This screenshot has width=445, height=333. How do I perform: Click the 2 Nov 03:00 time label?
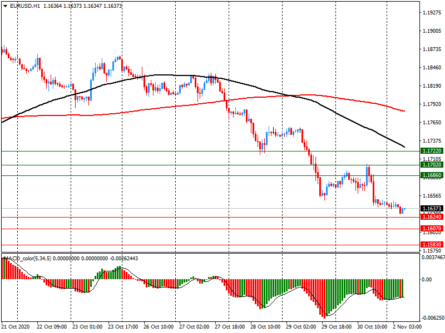coord(407,327)
